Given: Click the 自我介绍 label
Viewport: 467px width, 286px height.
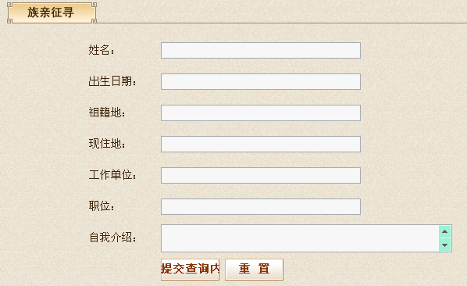Looking at the screenshot, I should [x=112, y=238].
